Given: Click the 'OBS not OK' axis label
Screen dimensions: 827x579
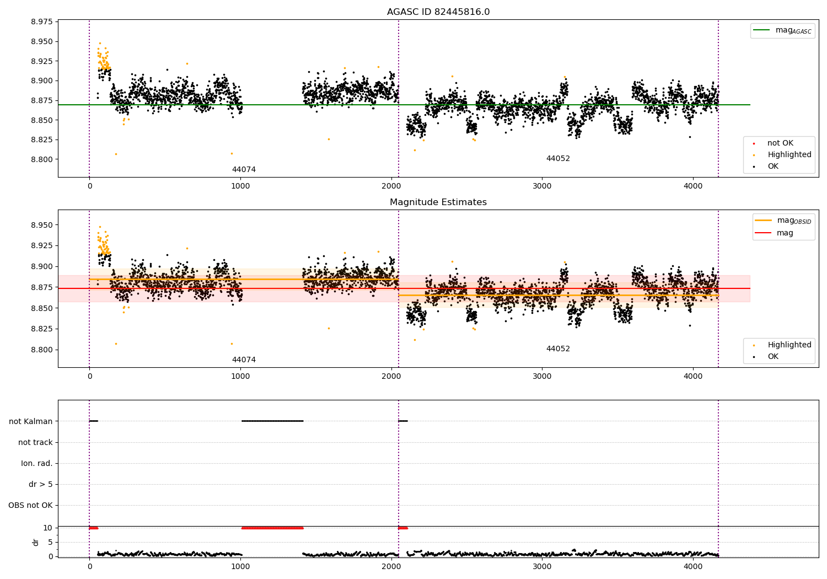Looking at the screenshot, I should (x=31, y=505).
